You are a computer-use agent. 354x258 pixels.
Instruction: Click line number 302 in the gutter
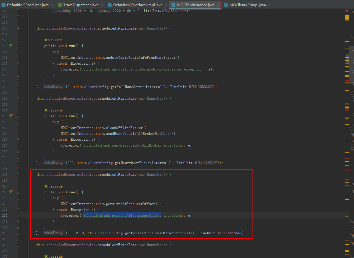pos(4,216)
